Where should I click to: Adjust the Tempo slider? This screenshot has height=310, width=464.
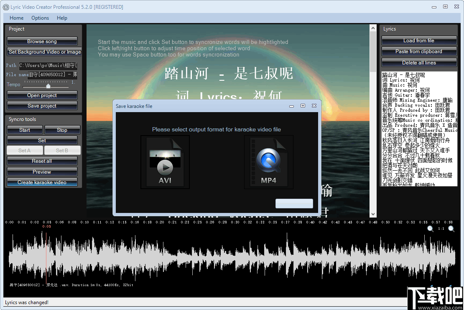click(x=48, y=85)
